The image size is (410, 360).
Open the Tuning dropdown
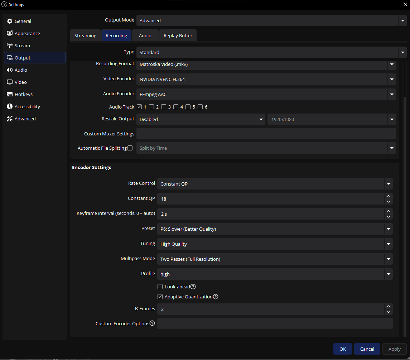(275, 244)
